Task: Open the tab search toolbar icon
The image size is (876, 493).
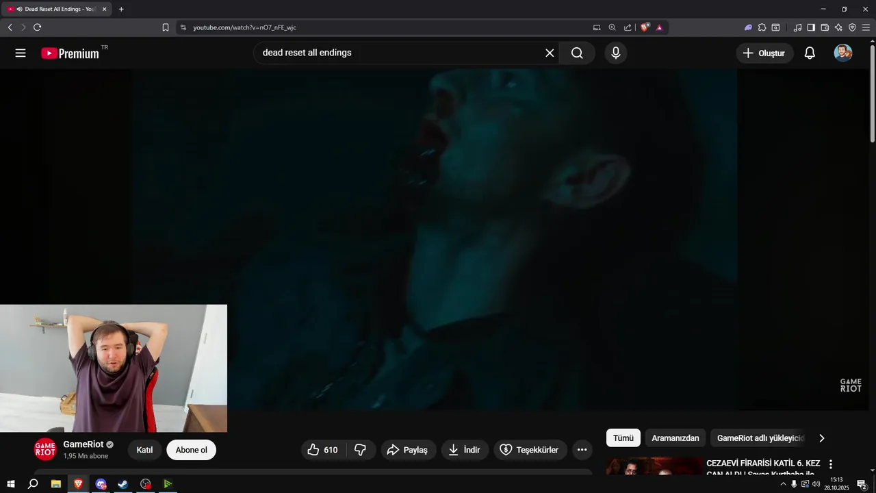Action: point(775,27)
